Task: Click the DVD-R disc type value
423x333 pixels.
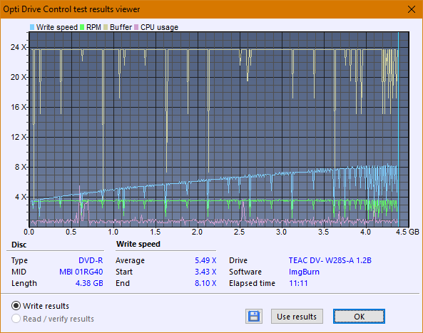Action: 91,260
